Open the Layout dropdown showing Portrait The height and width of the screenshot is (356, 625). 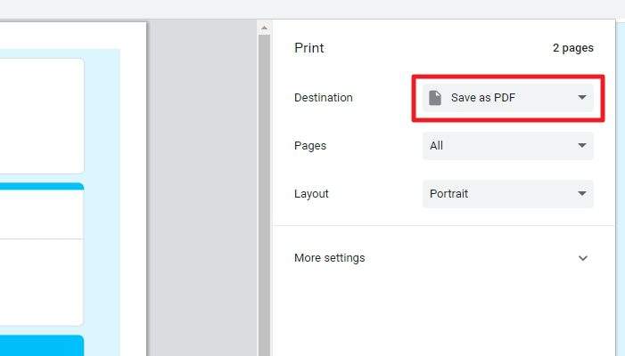tap(508, 194)
